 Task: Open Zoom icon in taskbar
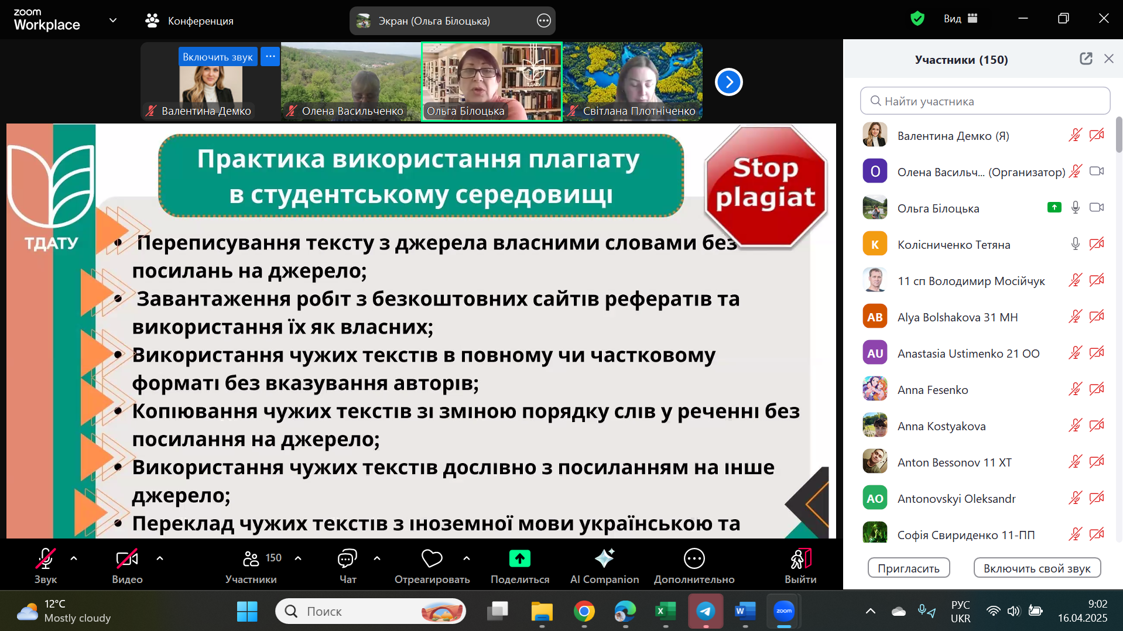point(783,611)
